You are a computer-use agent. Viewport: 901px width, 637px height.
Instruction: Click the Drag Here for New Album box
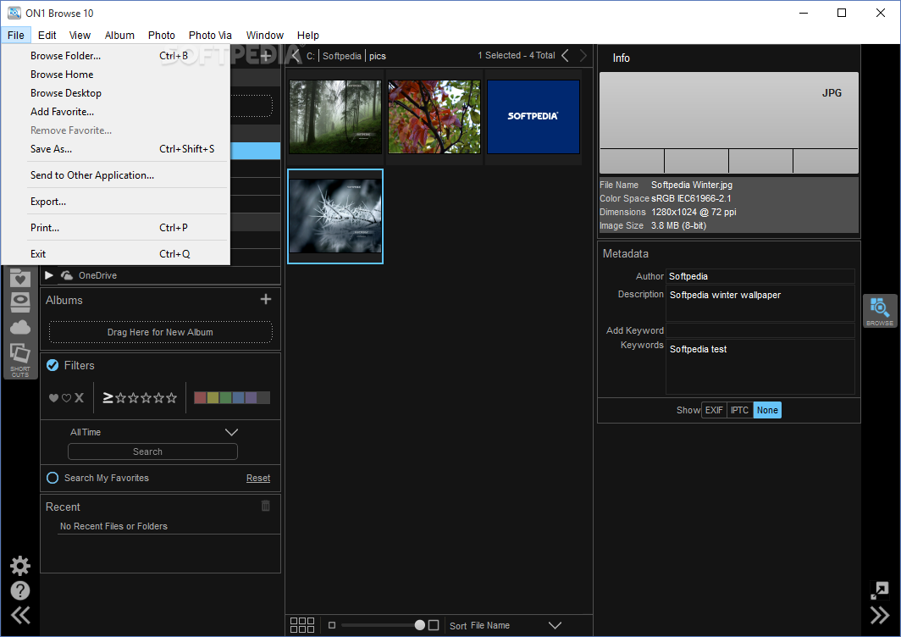(x=160, y=332)
